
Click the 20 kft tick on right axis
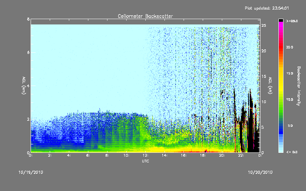coord(264,51)
